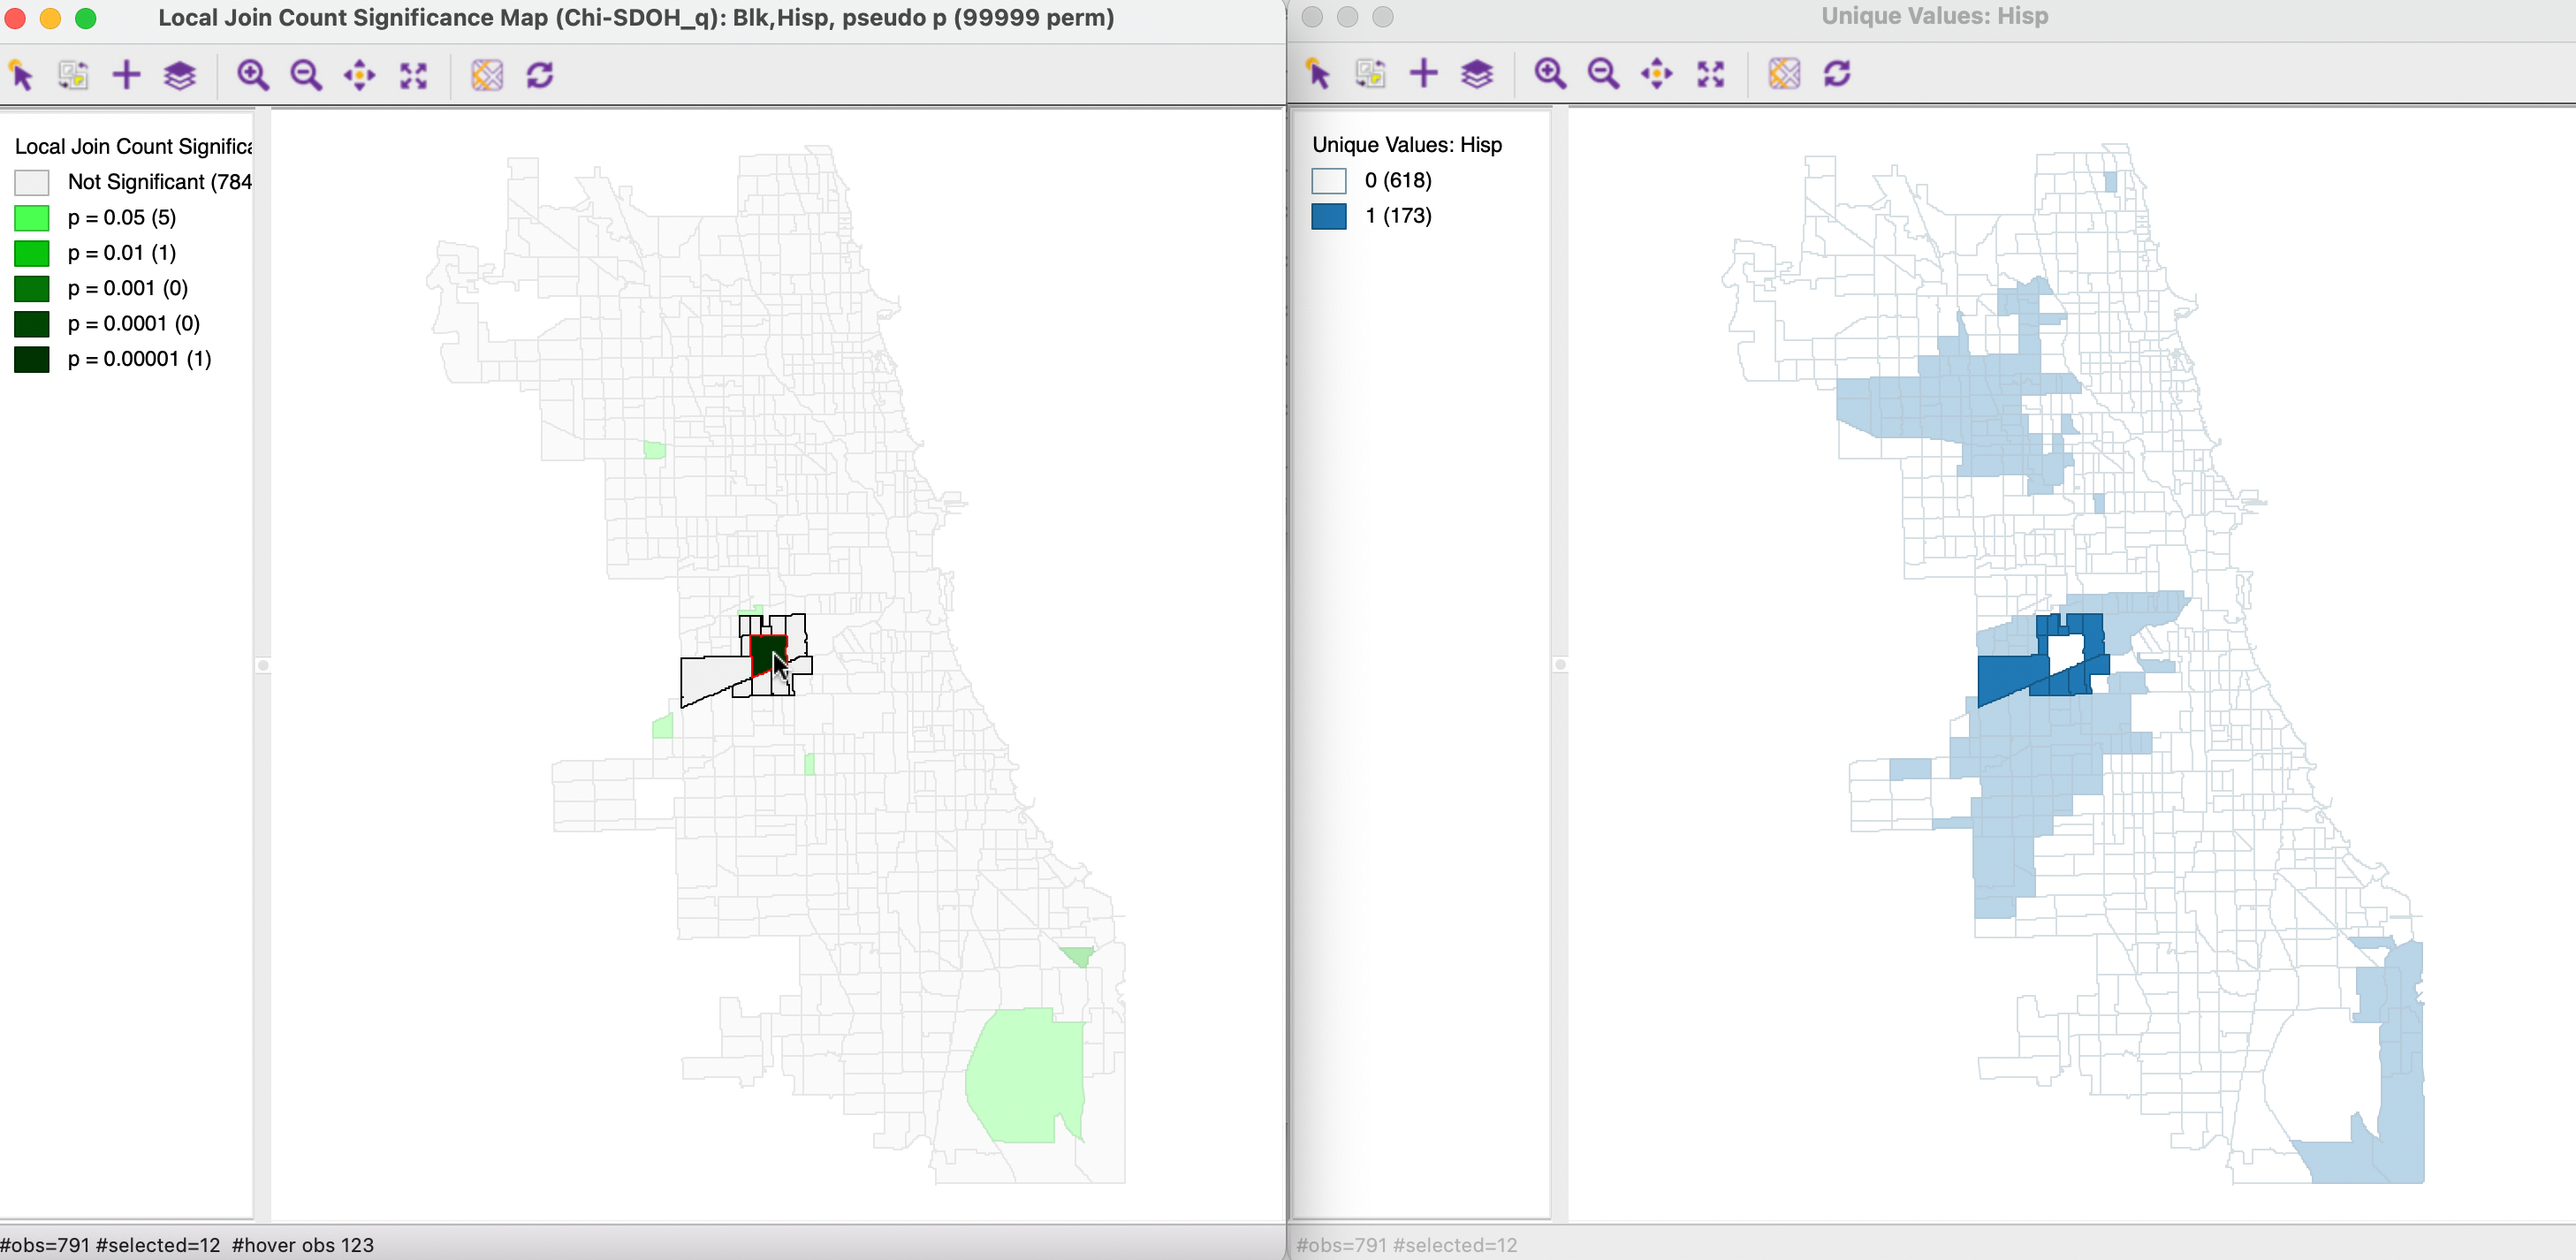Click the legend splitter handle in Unique Values window
The image size is (2576, 1260).
(1560, 665)
